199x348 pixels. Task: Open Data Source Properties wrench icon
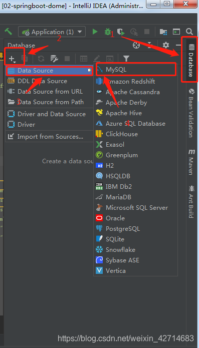[54, 59]
